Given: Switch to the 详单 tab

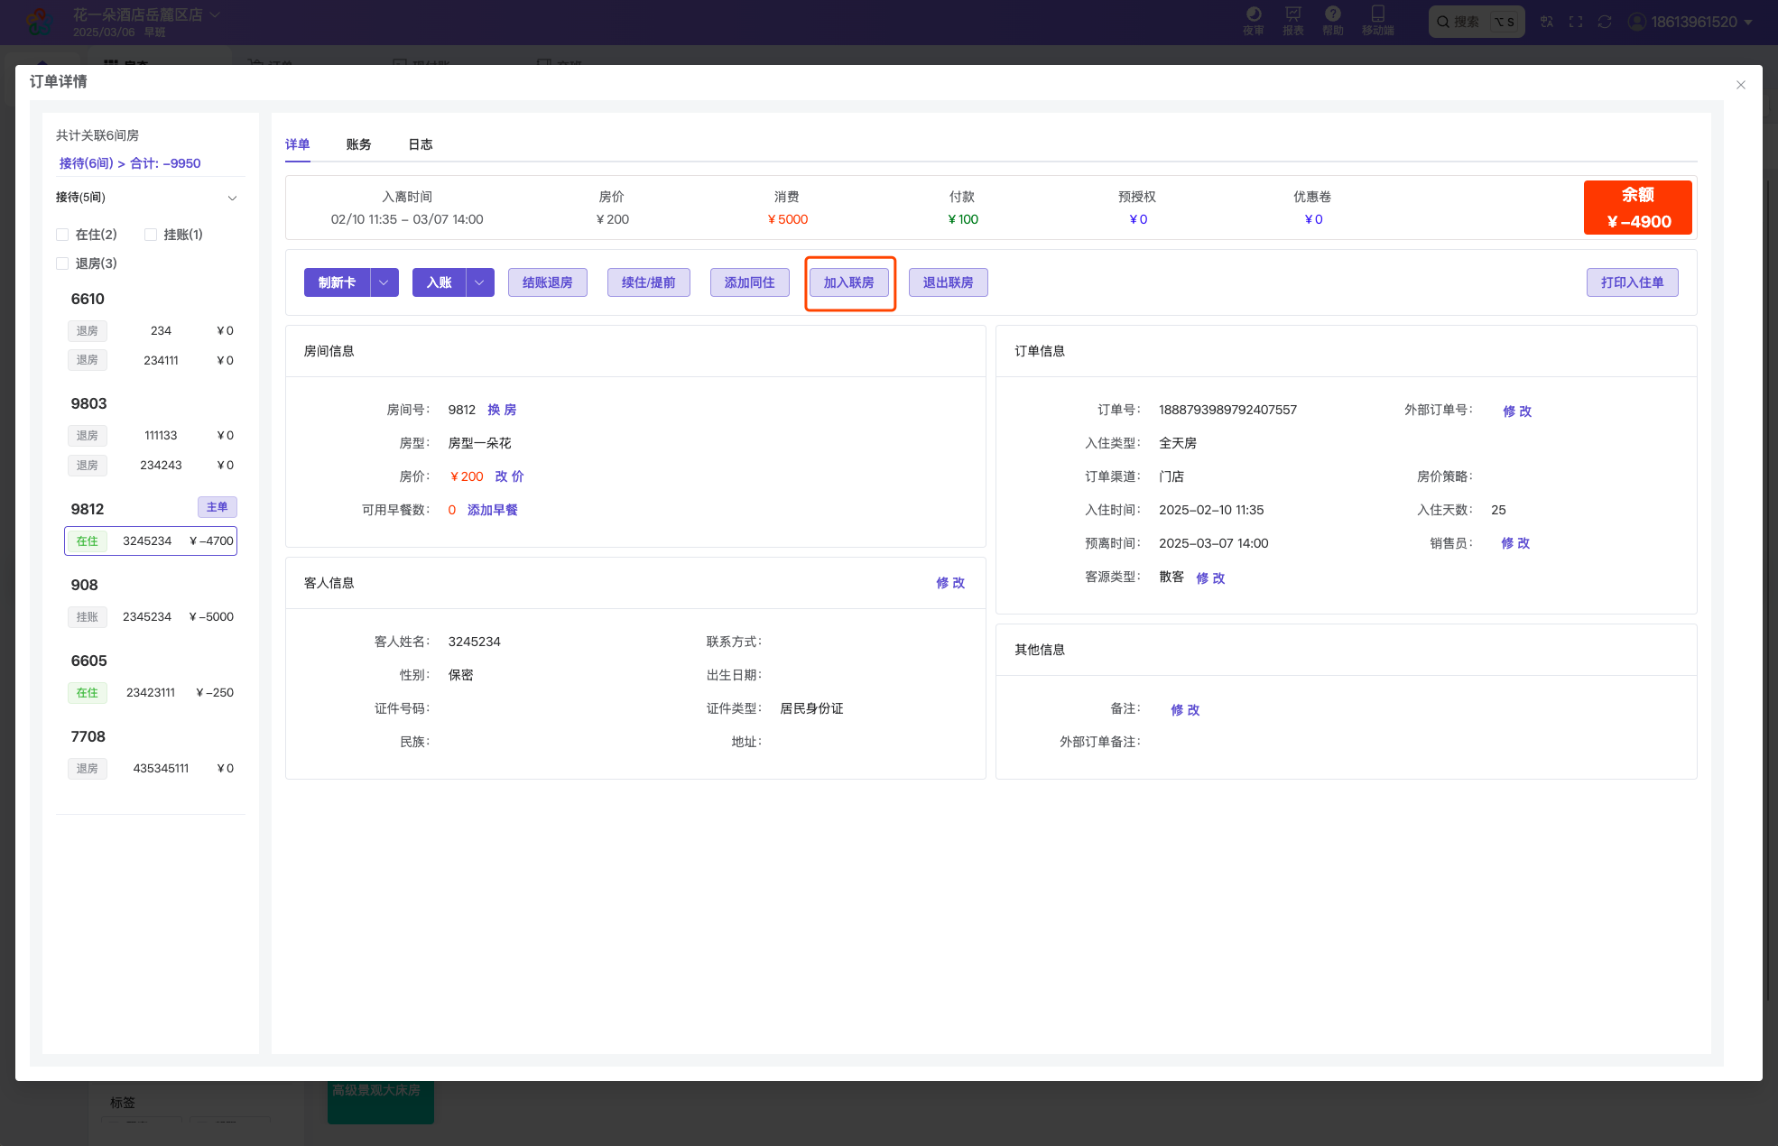Looking at the screenshot, I should click(x=298, y=144).
